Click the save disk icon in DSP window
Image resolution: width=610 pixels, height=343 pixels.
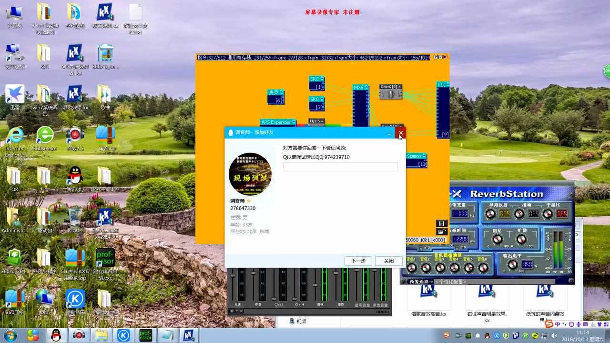[441, 224]
